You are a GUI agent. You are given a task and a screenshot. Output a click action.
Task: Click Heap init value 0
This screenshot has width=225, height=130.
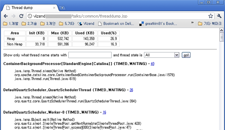point(44,39)
